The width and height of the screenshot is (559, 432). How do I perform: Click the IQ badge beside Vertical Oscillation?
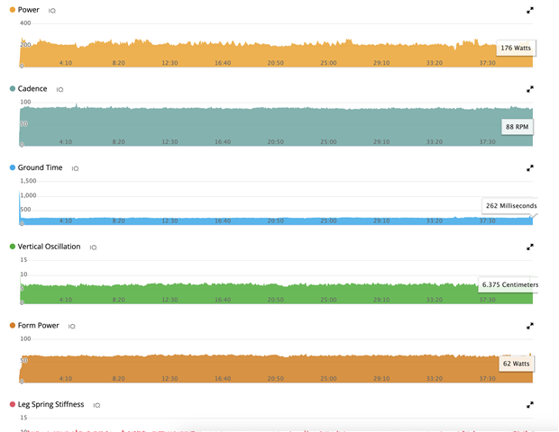click(94, 247)
